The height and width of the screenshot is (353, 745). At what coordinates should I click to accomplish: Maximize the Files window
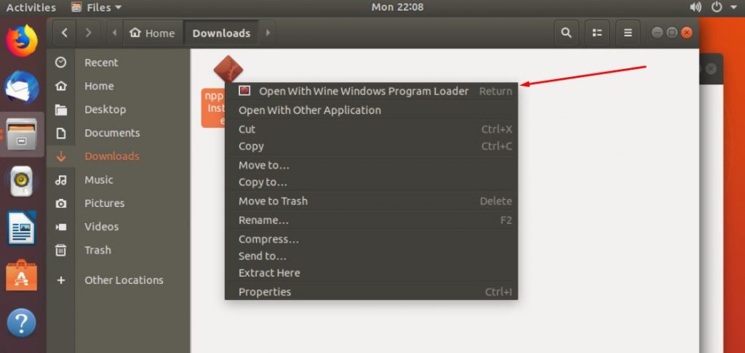pyautogui.click(x=672, y=33)
